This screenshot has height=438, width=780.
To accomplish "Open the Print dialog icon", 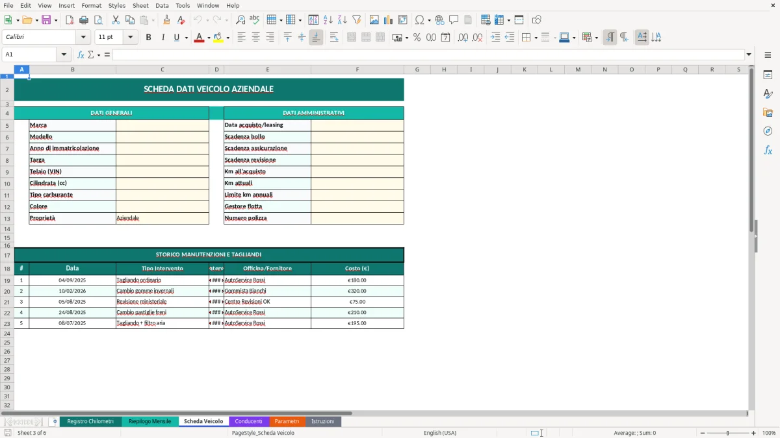I will pos(84,20).
